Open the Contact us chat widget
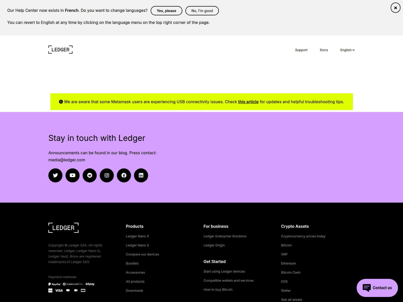Image resolution: width=403 pixels, height=302 pixels. click(377, 288)
